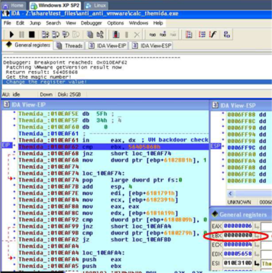Switch to the IDA View-EIP tab

coord(107,46)
